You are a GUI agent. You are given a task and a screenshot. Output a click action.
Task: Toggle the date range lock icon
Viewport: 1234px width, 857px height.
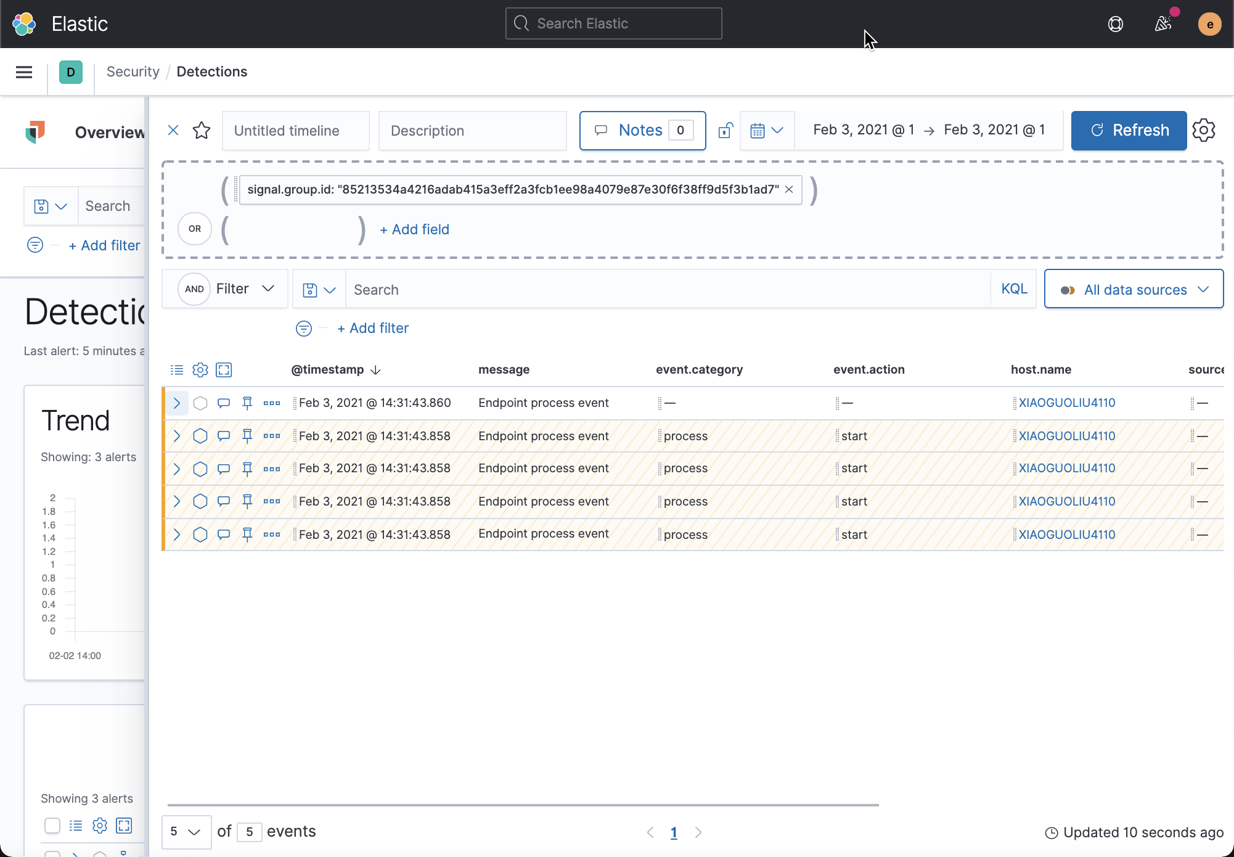click(725, 130)
